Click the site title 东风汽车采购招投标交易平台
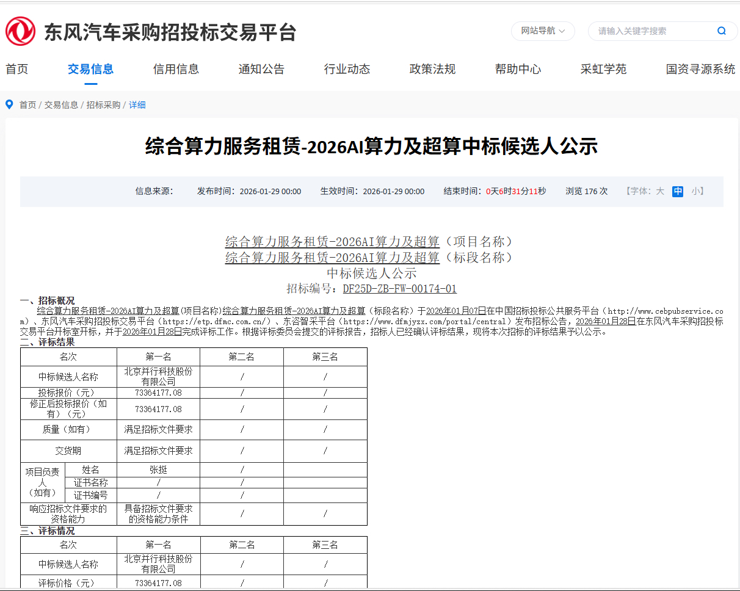This screenshot has width=740, height=591. click(170, 32)
